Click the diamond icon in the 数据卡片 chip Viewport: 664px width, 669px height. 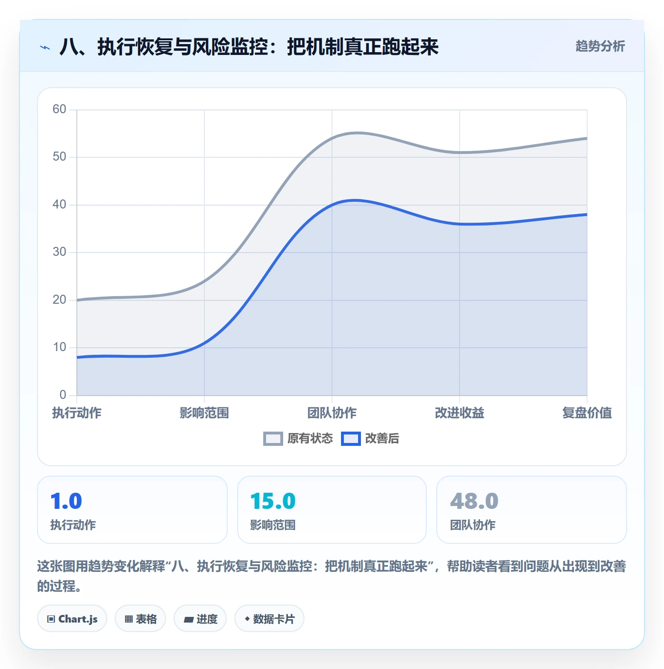tap(247, 619)
